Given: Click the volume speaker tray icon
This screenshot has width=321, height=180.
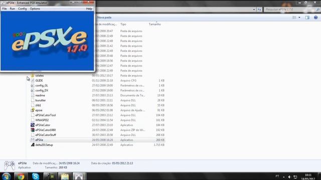Looking at the screenshot, I should 289,176.
